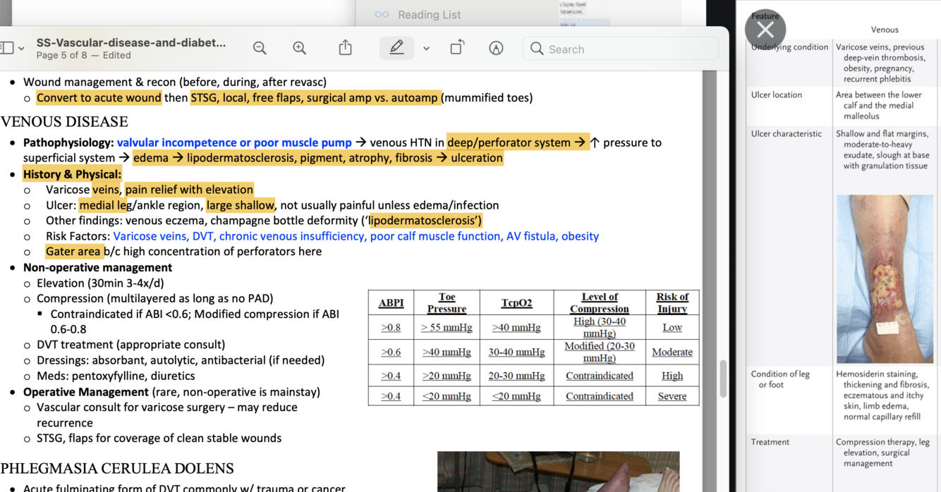The width and height of the screenshot is (941, 492).
Task: Click 'Condition of leg or foot' label
Action: [x=780, y=379]
